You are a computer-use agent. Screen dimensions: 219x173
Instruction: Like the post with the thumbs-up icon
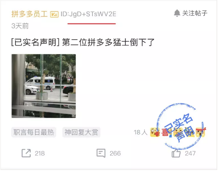[176, 153]
